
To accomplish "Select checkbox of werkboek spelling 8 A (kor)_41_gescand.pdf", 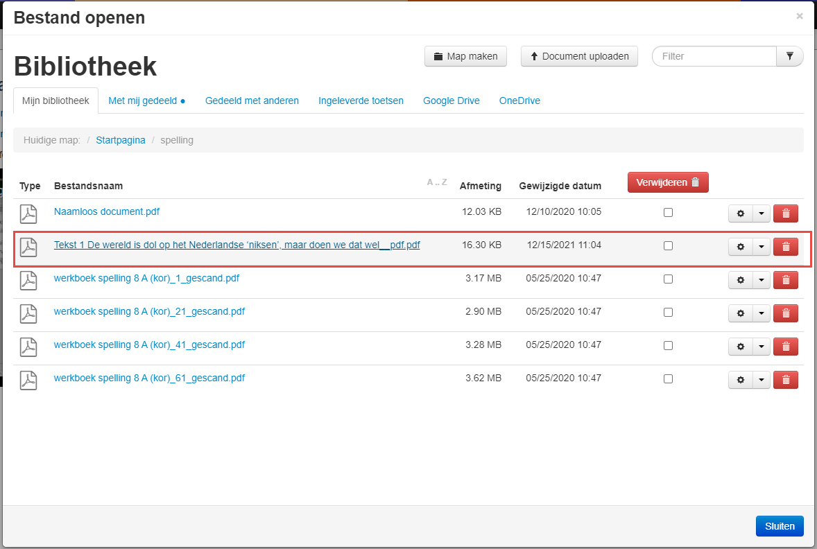I will pyautogui.click(x=668, y=346).
